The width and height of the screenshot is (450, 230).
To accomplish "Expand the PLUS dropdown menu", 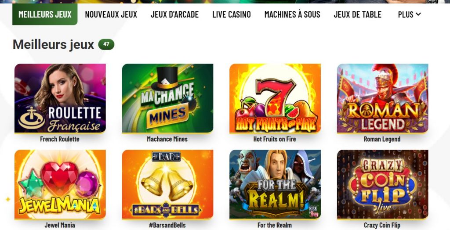I will (409, 14).
